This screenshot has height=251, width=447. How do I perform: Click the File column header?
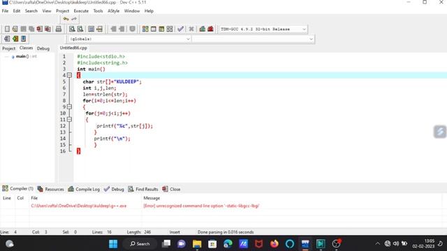coord(34,198)
